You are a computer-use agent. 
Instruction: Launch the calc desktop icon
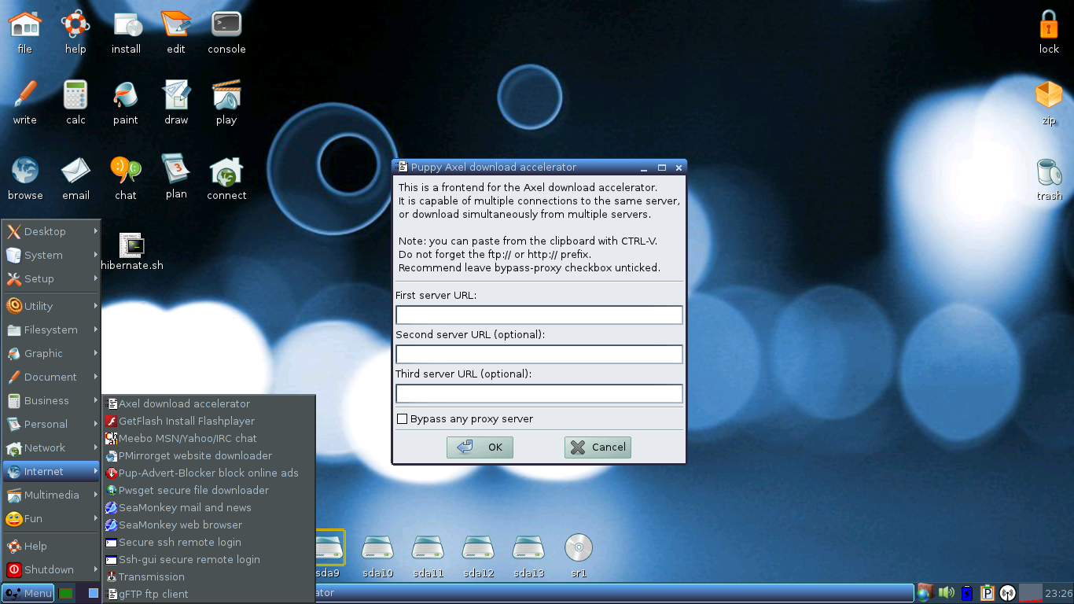75,96
